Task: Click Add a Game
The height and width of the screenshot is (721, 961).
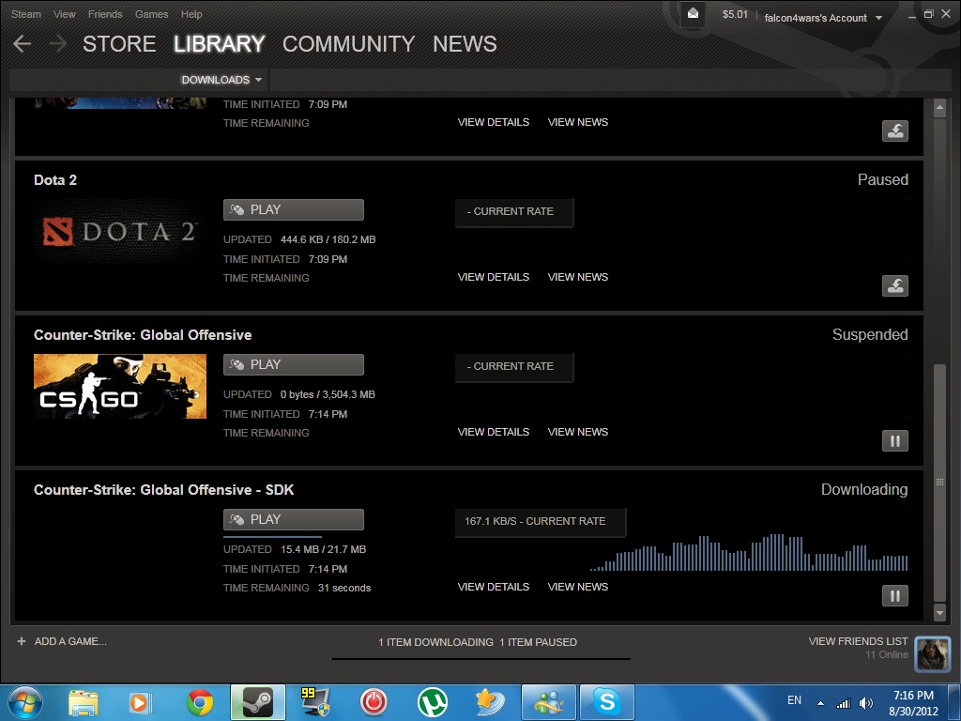Action: [x=70, y=641]
